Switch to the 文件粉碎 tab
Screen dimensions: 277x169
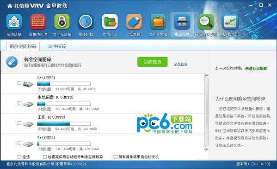57,47
